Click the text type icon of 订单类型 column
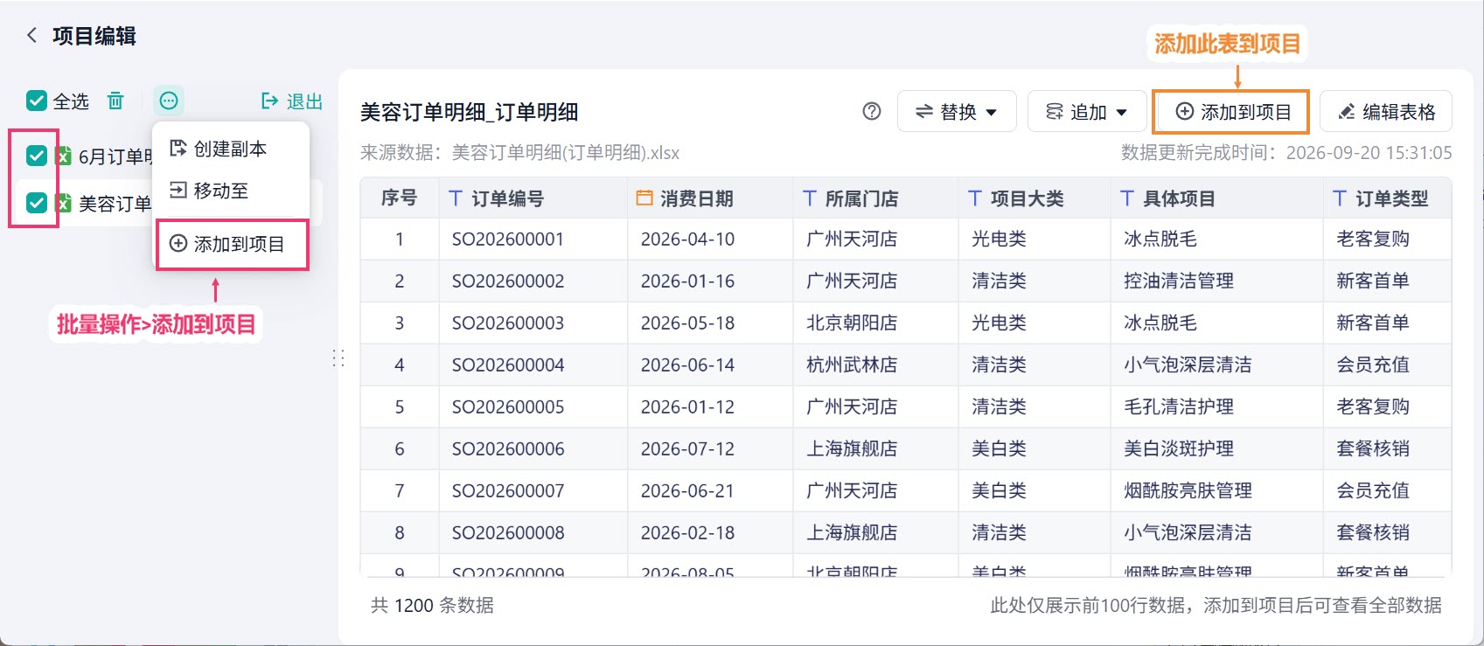Image resolution: width=1484 pixels, height=646 pixels. [x=1340, y=198]
